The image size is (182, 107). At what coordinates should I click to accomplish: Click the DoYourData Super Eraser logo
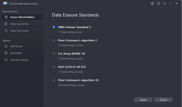5,3
